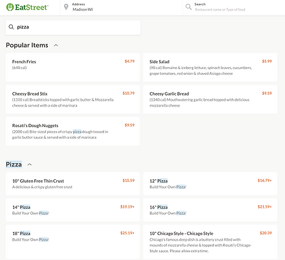The height and width of the screenshot is (260, 285).
Task: Open the 12" Pizza build option
Action: (x=210, y=184)
